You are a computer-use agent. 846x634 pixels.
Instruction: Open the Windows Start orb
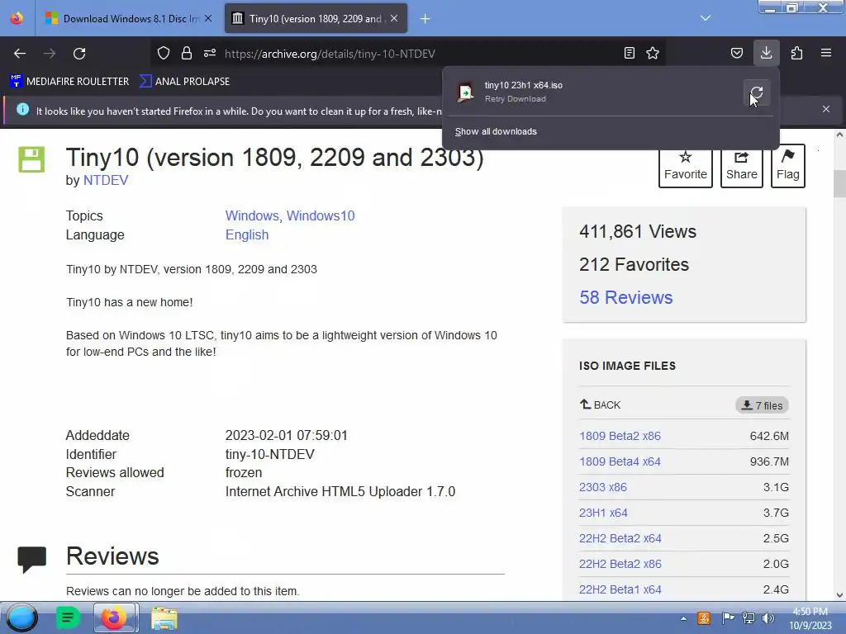click(x=21, y=617)
